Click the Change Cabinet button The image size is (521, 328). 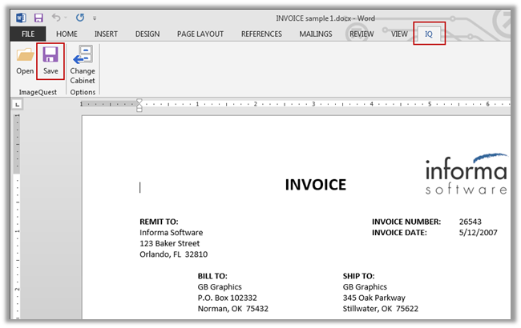(x=83, y=65)
